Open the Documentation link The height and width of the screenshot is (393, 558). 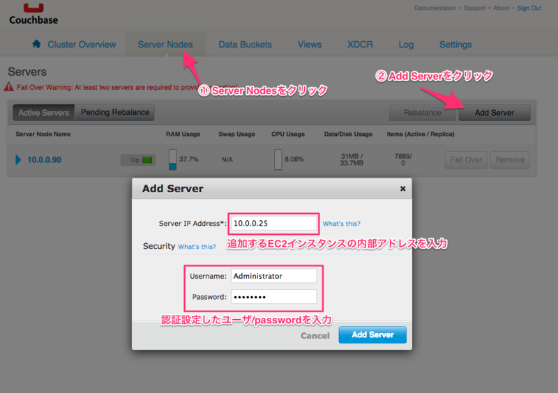click(x=435, y=8)
